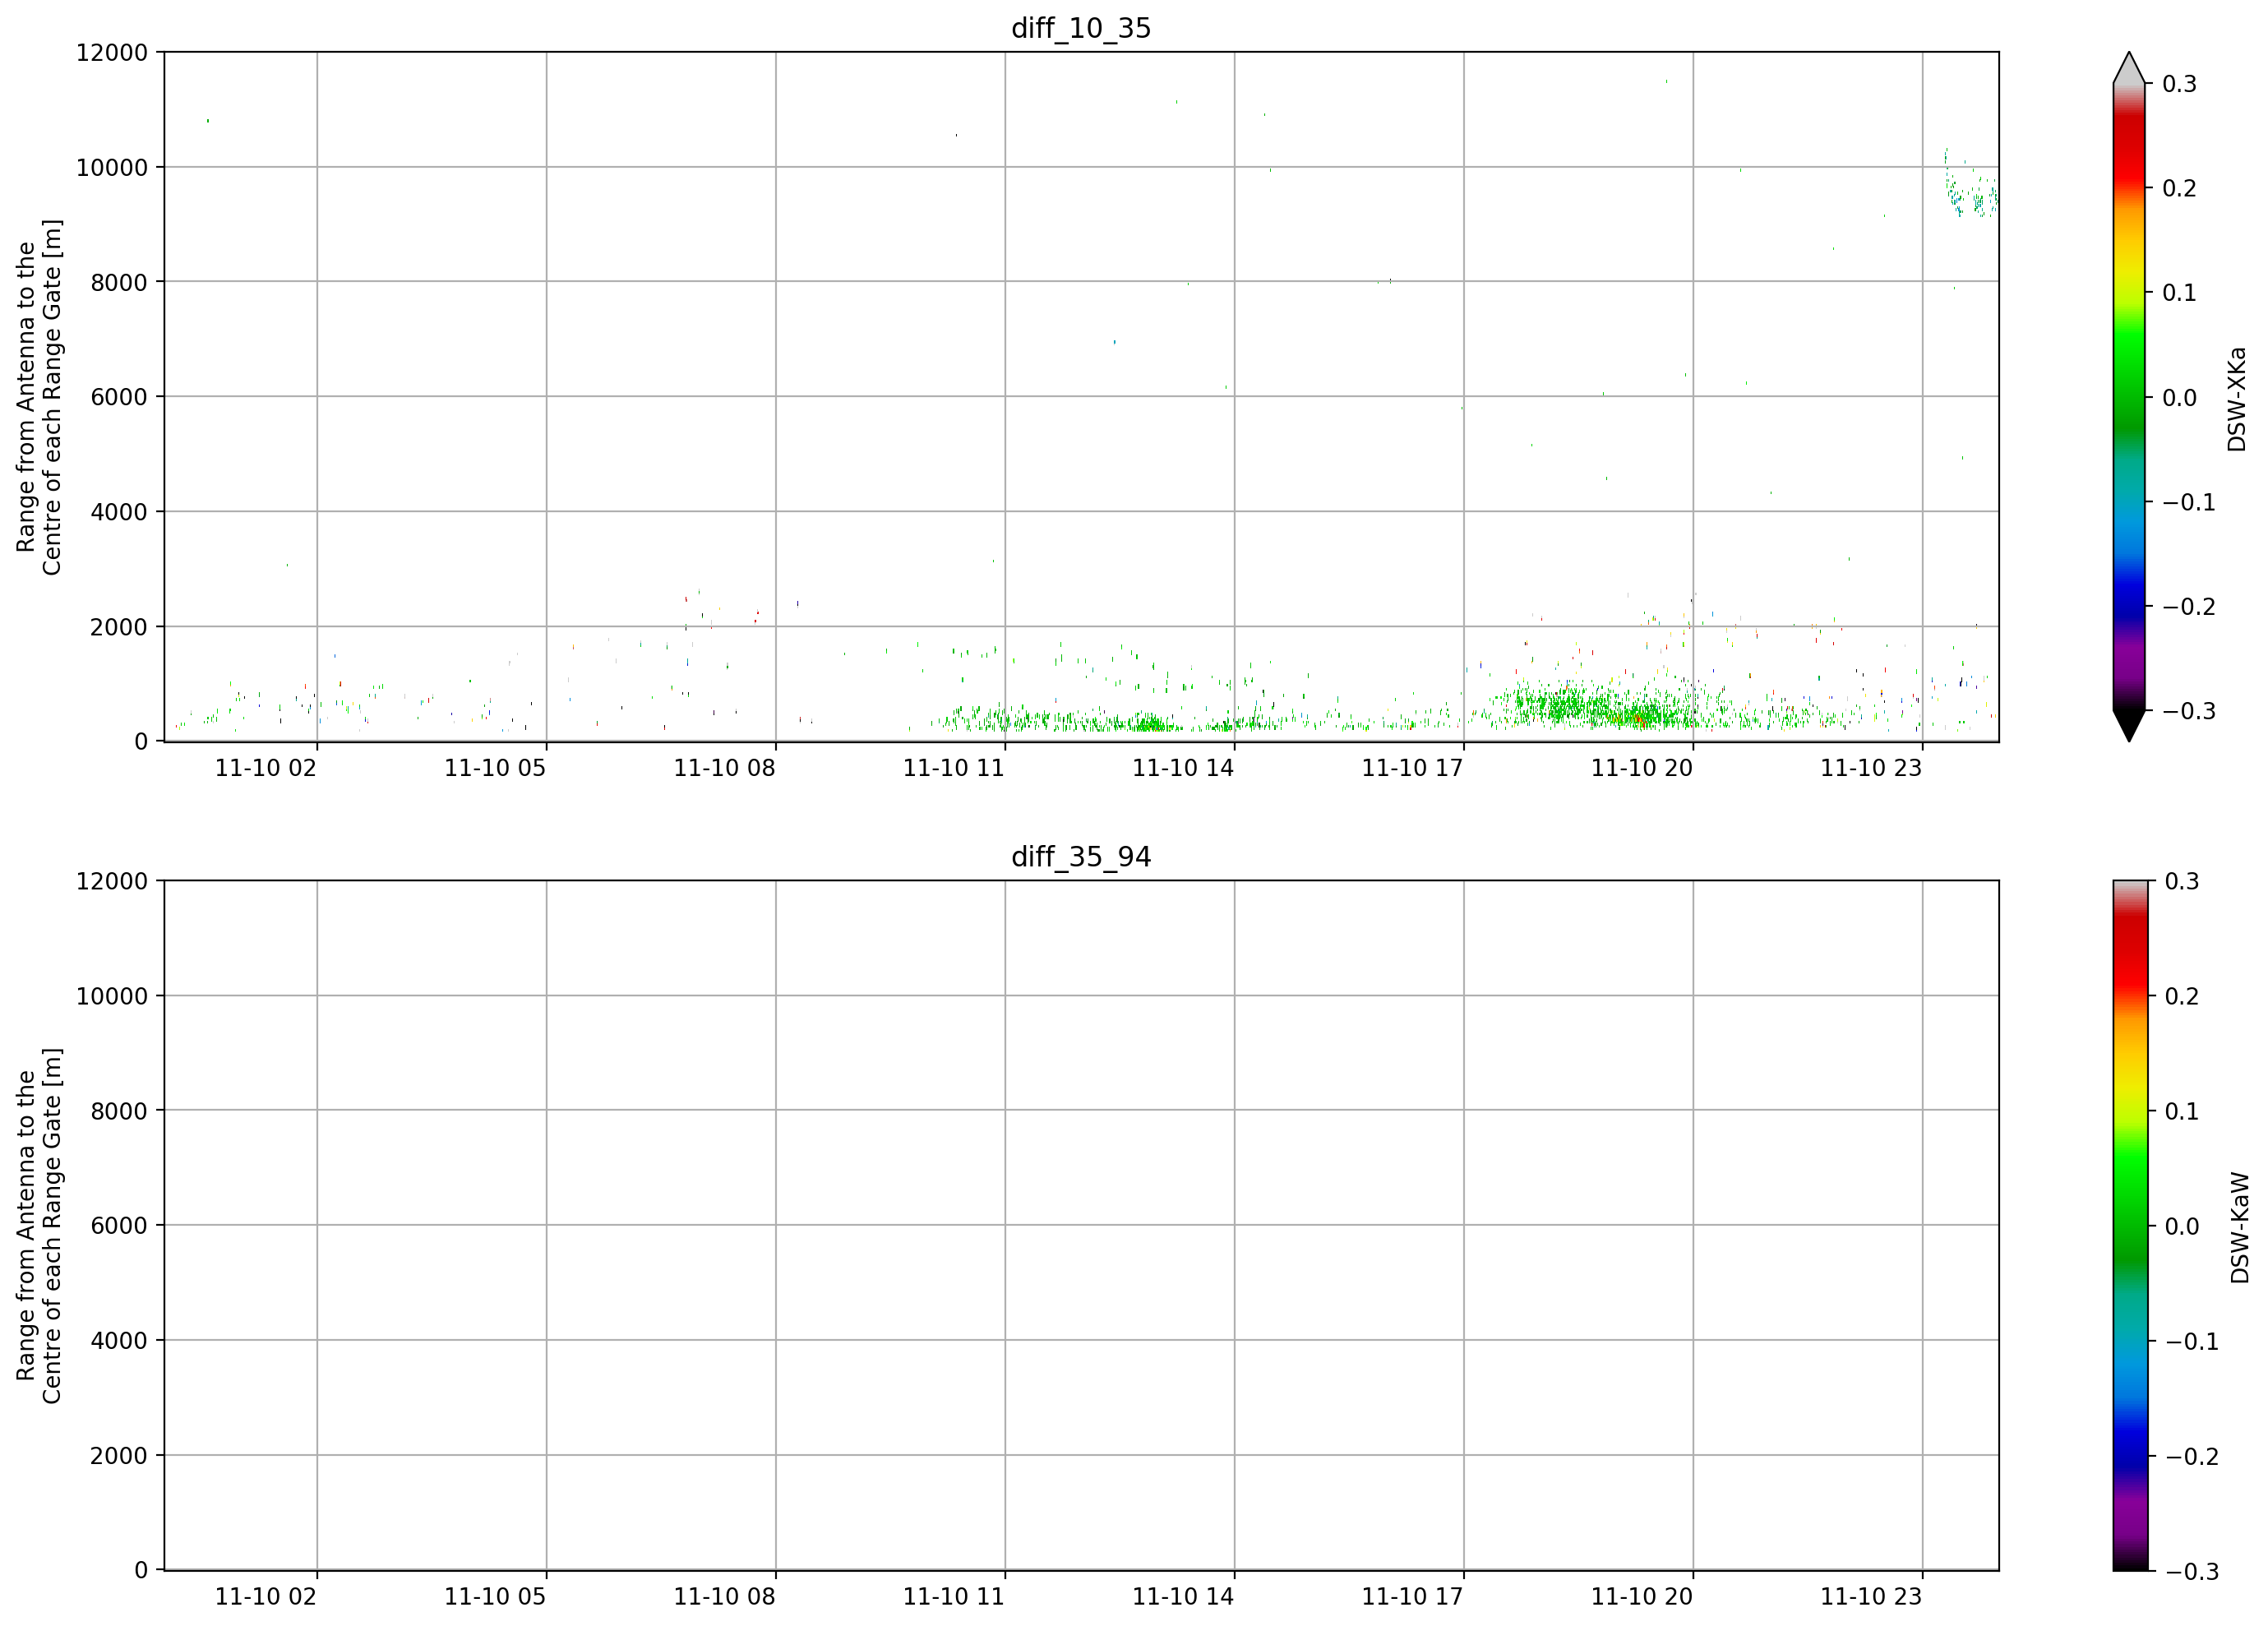Viewport: 2268px width, 1626px height.
Task: Click '11-10 20' tick under diff_35_94 plot
Action: tap(1642, 1597)
